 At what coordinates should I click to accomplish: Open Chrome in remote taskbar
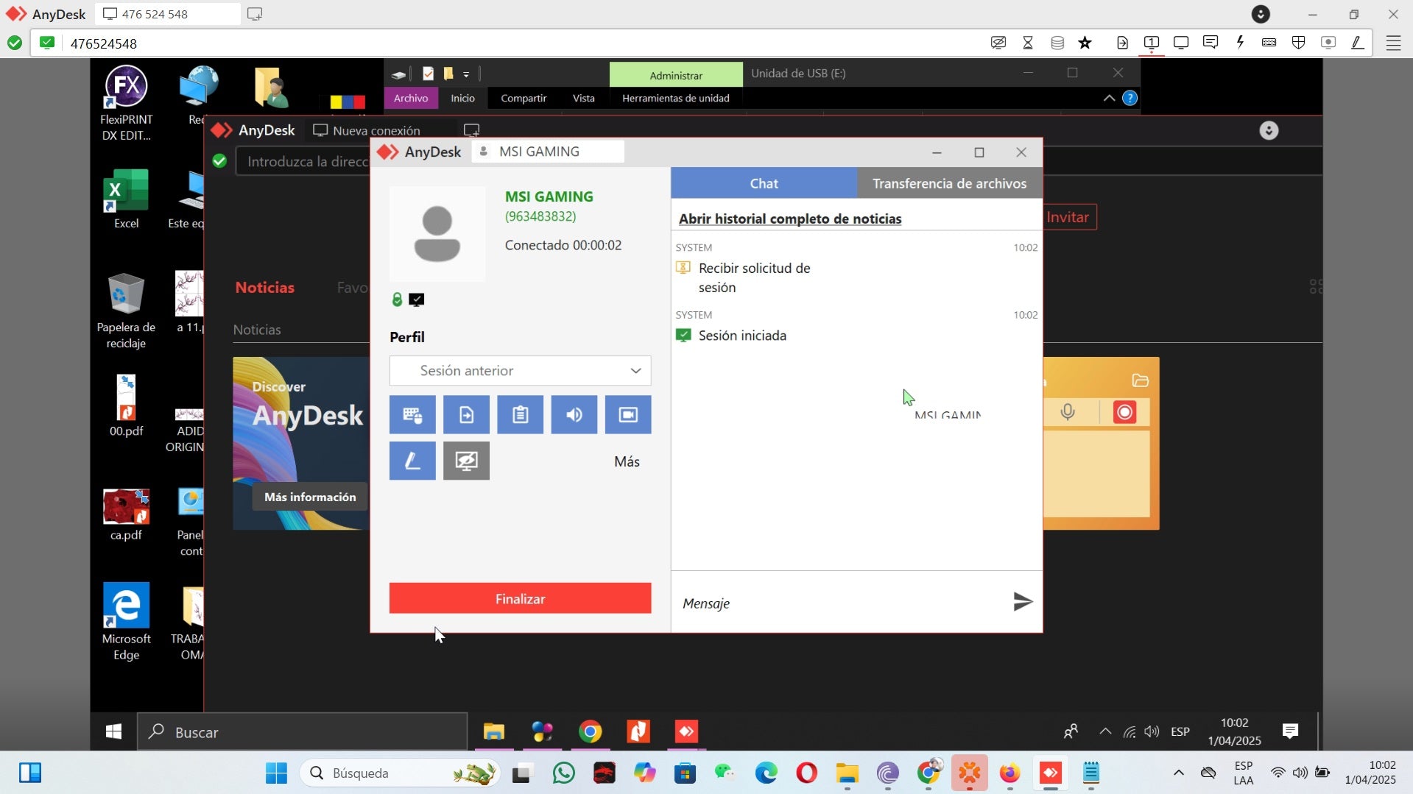pyautogui.click(x=590, y=731)
